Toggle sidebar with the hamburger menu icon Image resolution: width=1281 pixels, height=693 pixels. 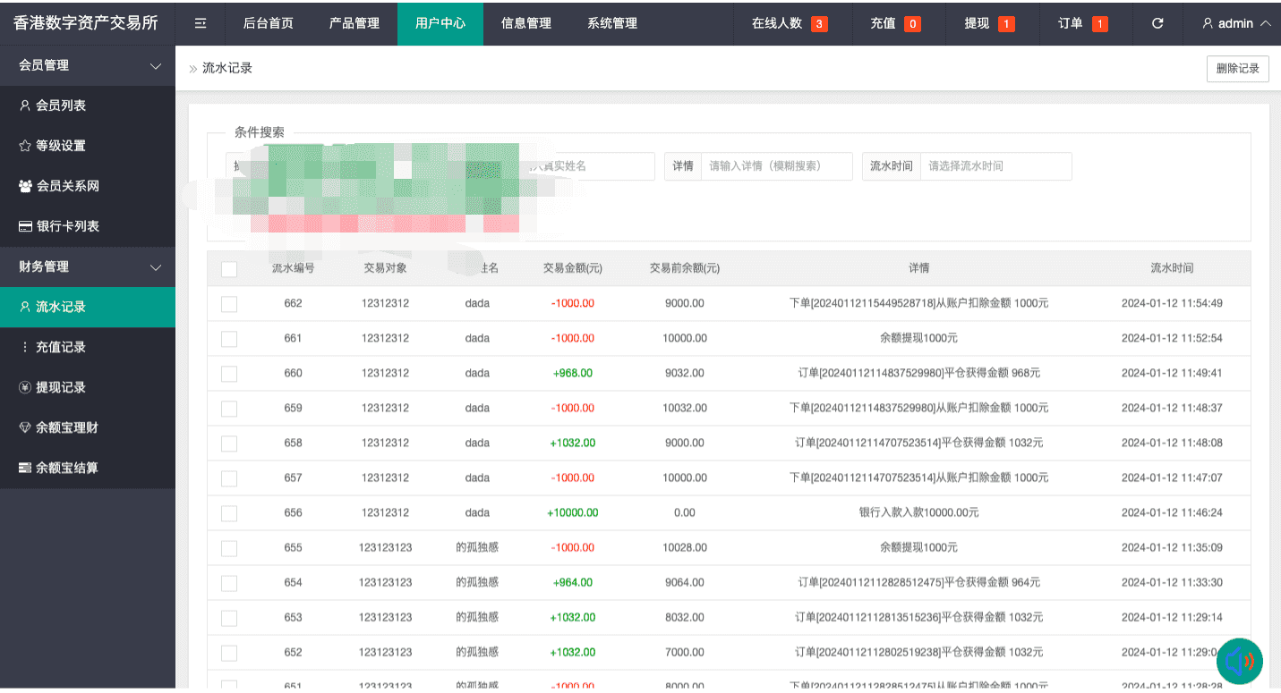[x=201, y=23]
